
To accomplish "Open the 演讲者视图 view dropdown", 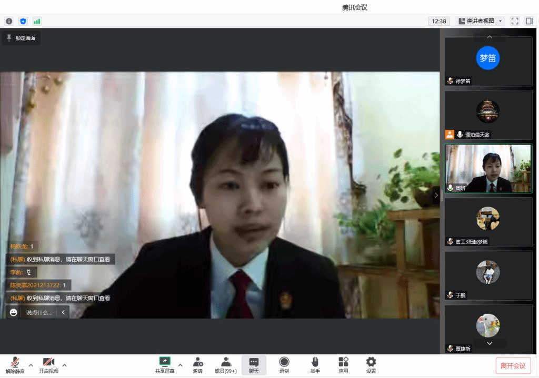I will [x=480, y=21].
